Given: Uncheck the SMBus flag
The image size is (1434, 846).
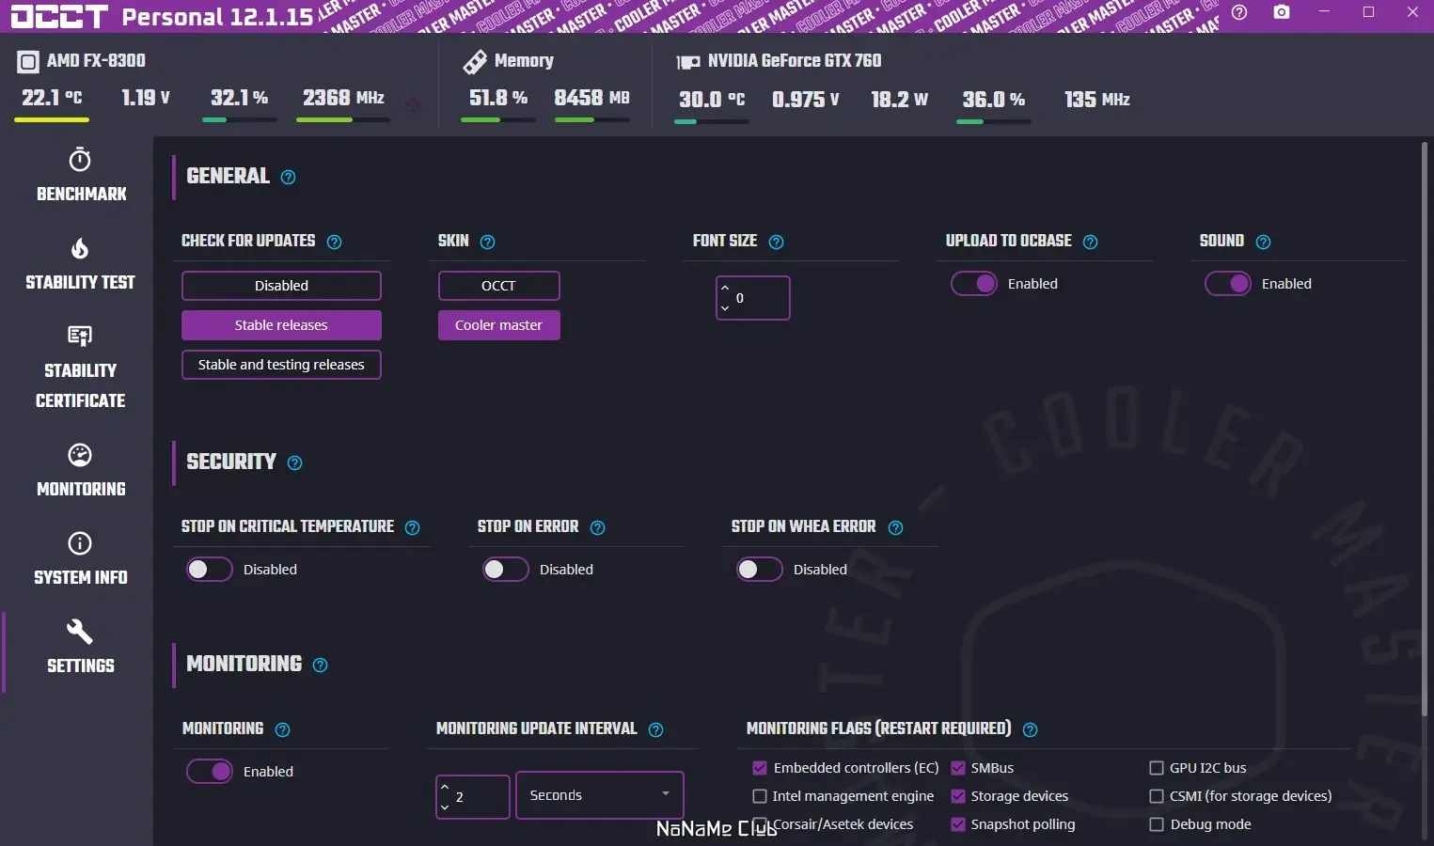Looking at the screenshot, I should coord(958,768).
